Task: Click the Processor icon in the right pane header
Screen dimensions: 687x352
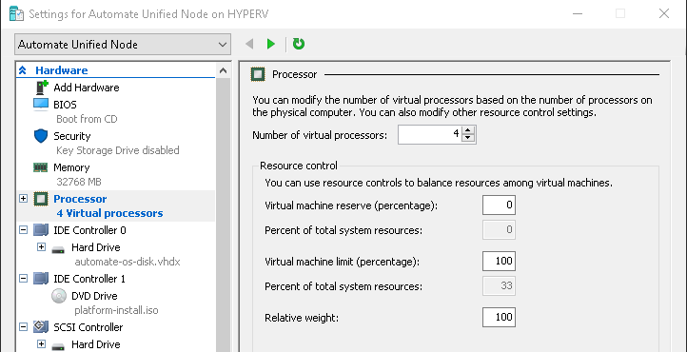Action: tap(258, 74)
